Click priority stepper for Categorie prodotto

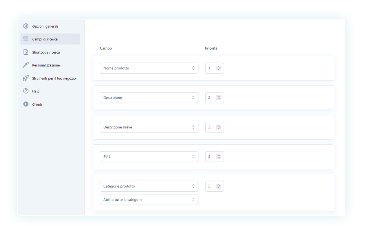click(x=219, y=186)
